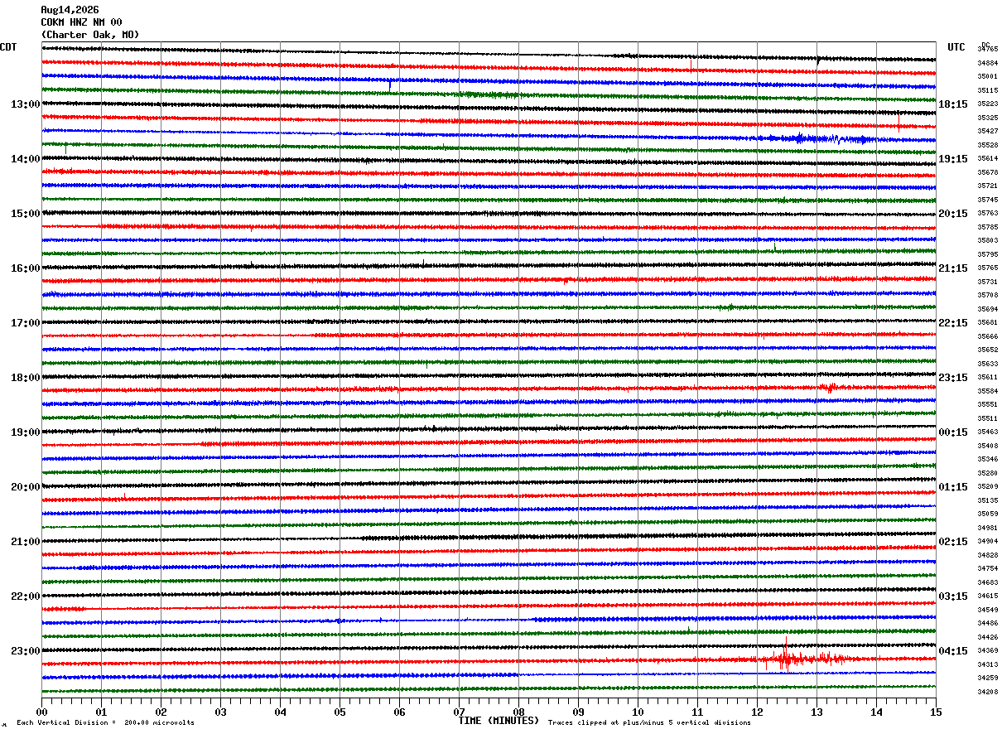
Task: Click the DC offset value '34904'
Action: [987, 541]
